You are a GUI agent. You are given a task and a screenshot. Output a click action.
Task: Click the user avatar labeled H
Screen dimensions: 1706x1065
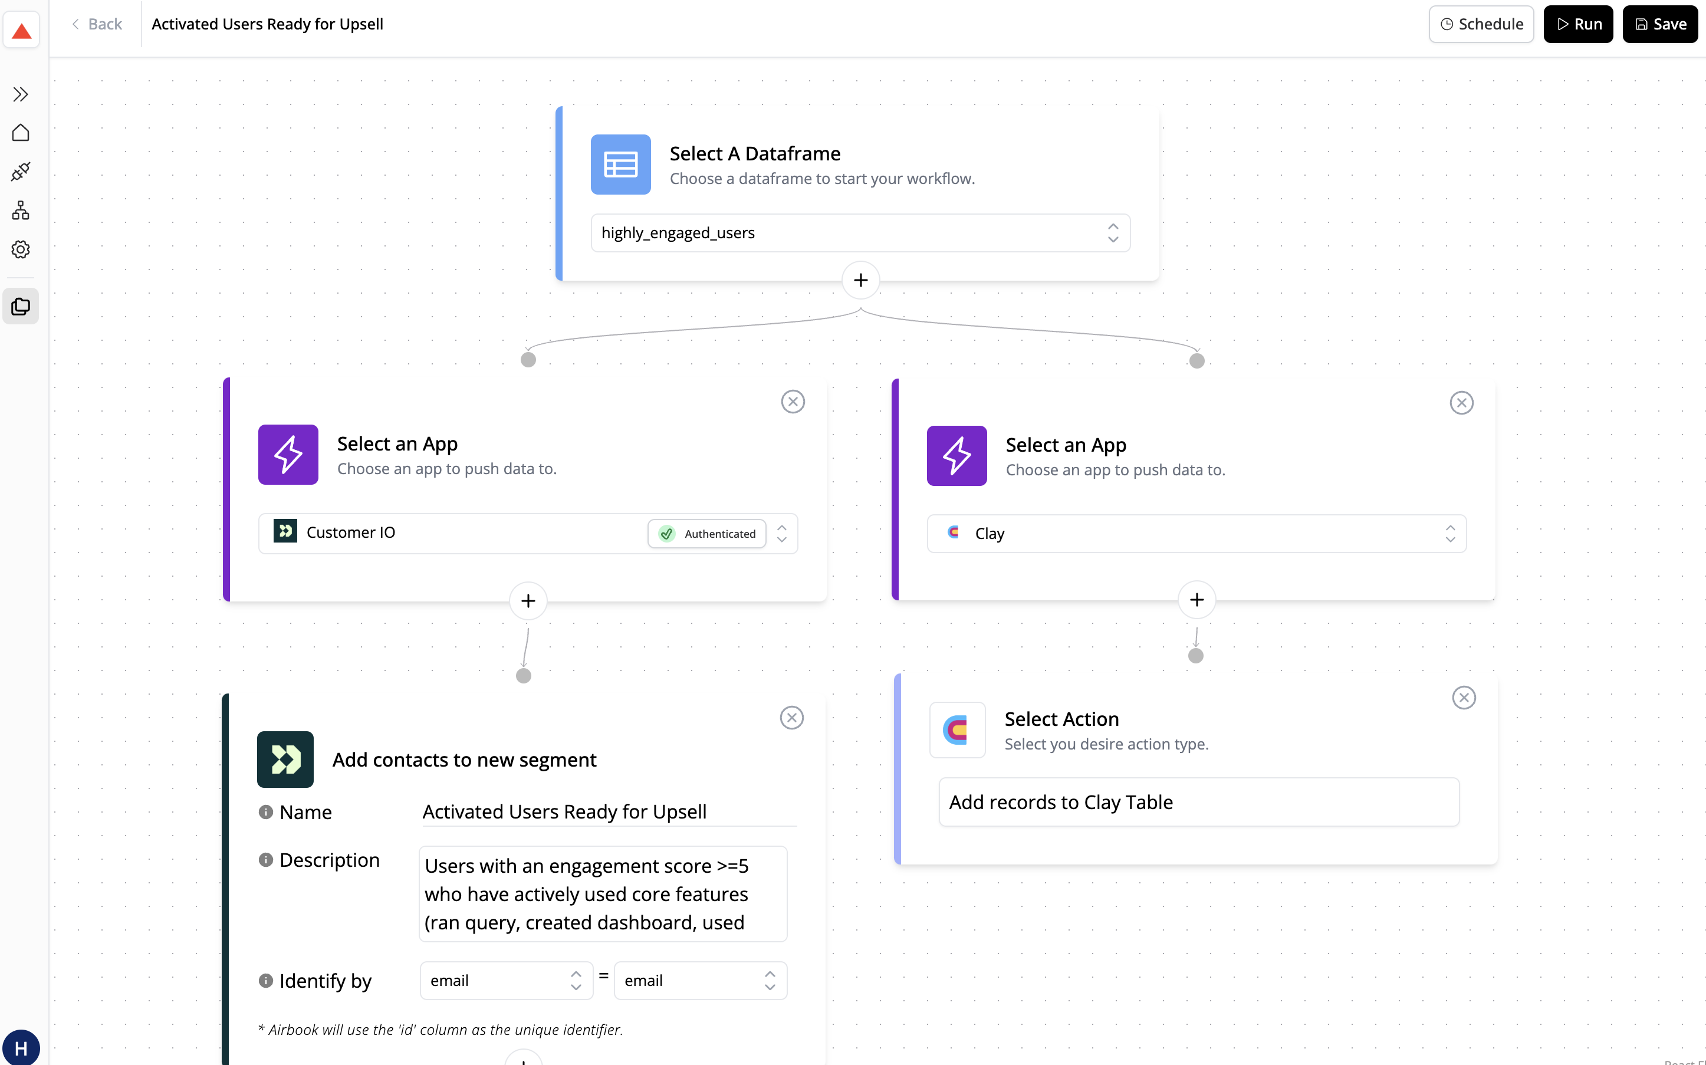21,1048
